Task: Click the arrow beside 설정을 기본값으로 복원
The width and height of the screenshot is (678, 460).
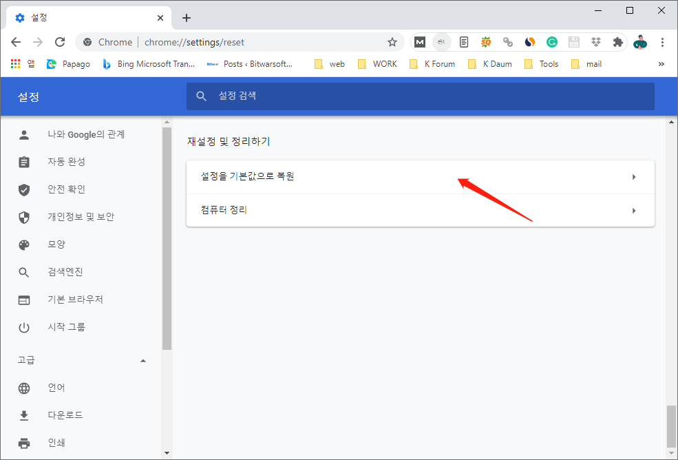Action: click(x=634, y=176)
